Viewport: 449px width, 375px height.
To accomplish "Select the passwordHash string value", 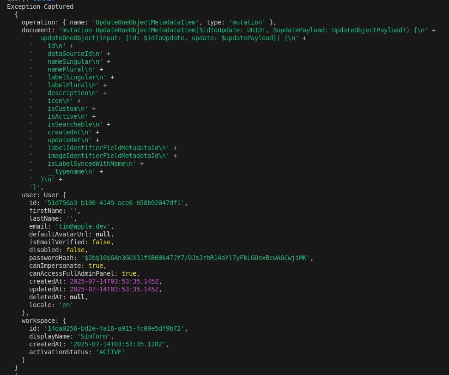I will tap(195, 258).
